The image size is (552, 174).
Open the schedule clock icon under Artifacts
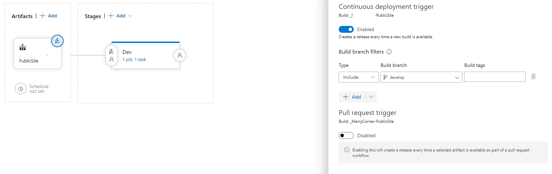(x=21, y=89)
